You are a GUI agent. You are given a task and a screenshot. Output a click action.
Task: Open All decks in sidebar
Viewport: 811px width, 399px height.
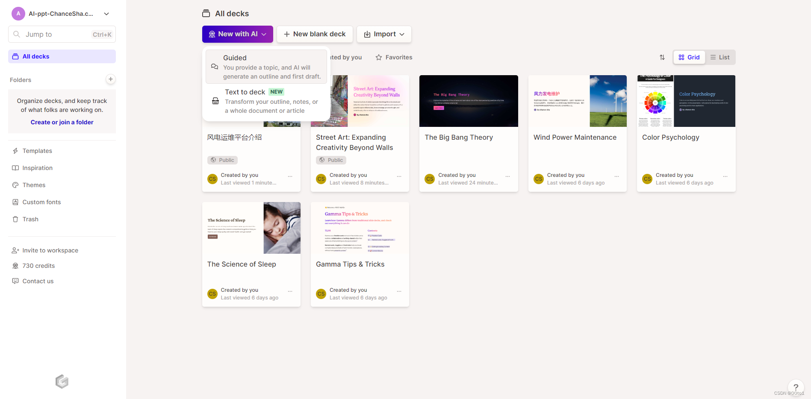(x=62, y=56)
